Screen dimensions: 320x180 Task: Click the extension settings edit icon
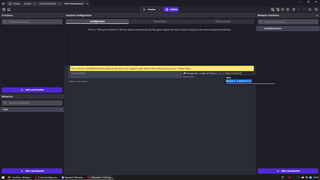[x=316, y=9]
